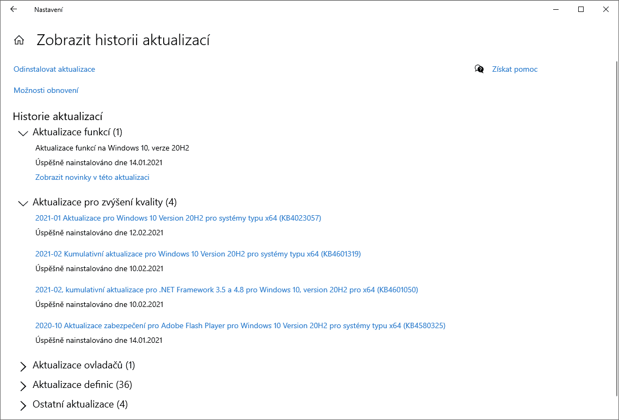Click the Historie aktualizací heading

click(58, 116)
